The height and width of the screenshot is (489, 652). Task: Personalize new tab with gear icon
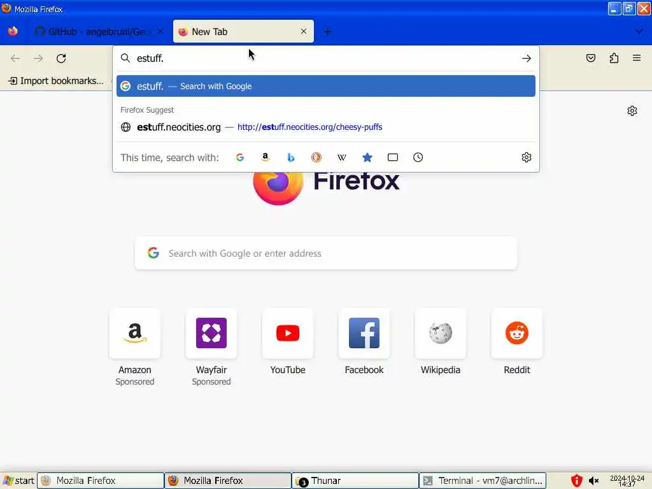(x=632, y=111)
